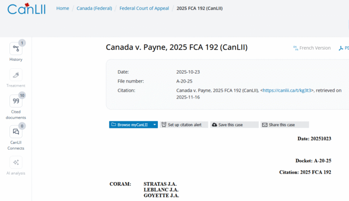Open the Treatment sidebar icon

[x=16, y=75]
